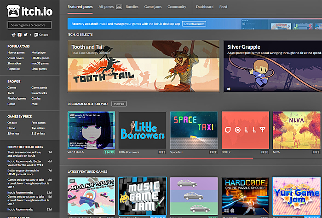Screen dimensions: 322x218
Task: Open 'Better yourself for the week of 9/14' post
Action: click(x=24, y=163)
